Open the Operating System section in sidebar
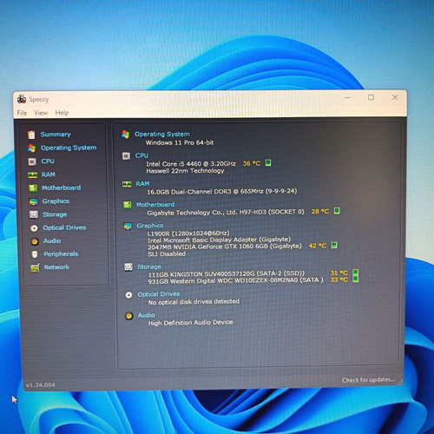 click(x=69, y=148)
